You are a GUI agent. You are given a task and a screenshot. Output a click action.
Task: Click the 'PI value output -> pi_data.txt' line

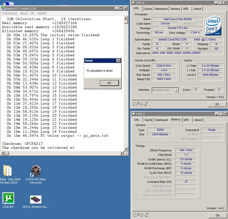[x=58, y=136]
